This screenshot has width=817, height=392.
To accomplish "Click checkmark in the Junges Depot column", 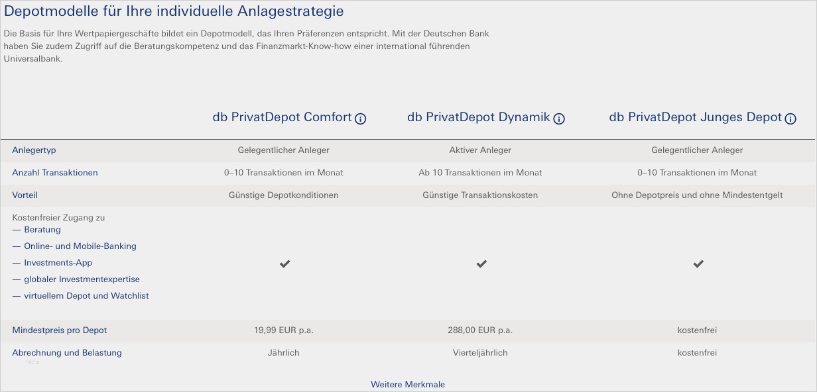I will (x=698, y=264).
